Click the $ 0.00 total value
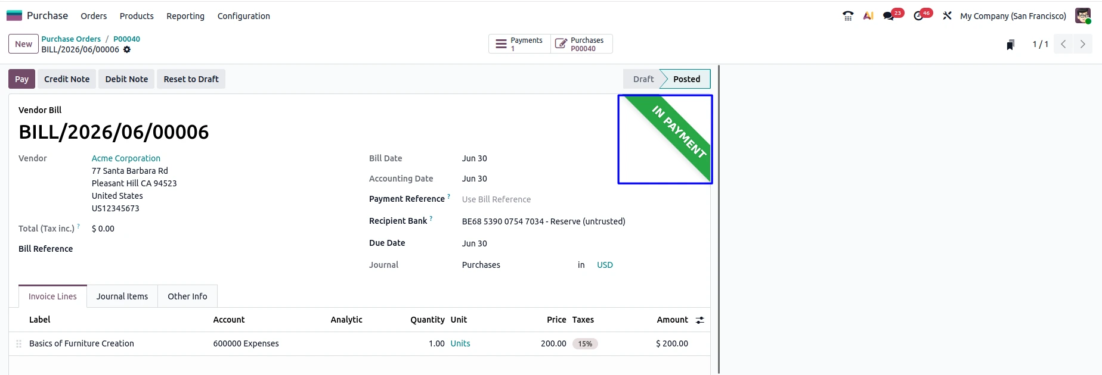1102x375 pixels. tap(103, 229)
